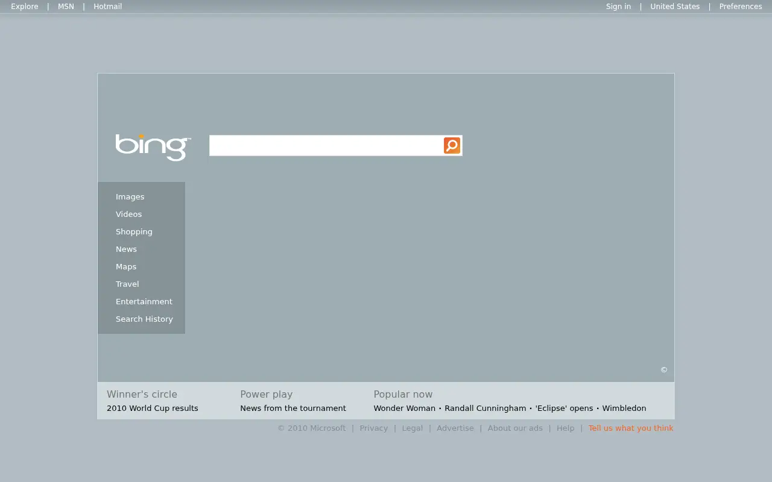Open the Help footer link
Viewport: 772px width, 482px height.
(x=566, y=428)
